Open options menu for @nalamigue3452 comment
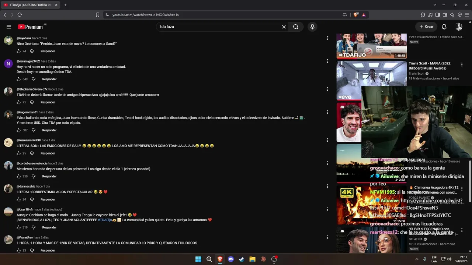Screen dimensions: 472x265 (327, 61)
